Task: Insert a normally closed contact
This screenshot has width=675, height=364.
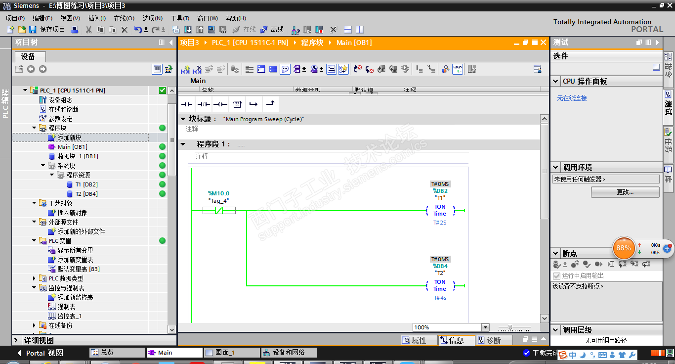Action: (203, 104)
